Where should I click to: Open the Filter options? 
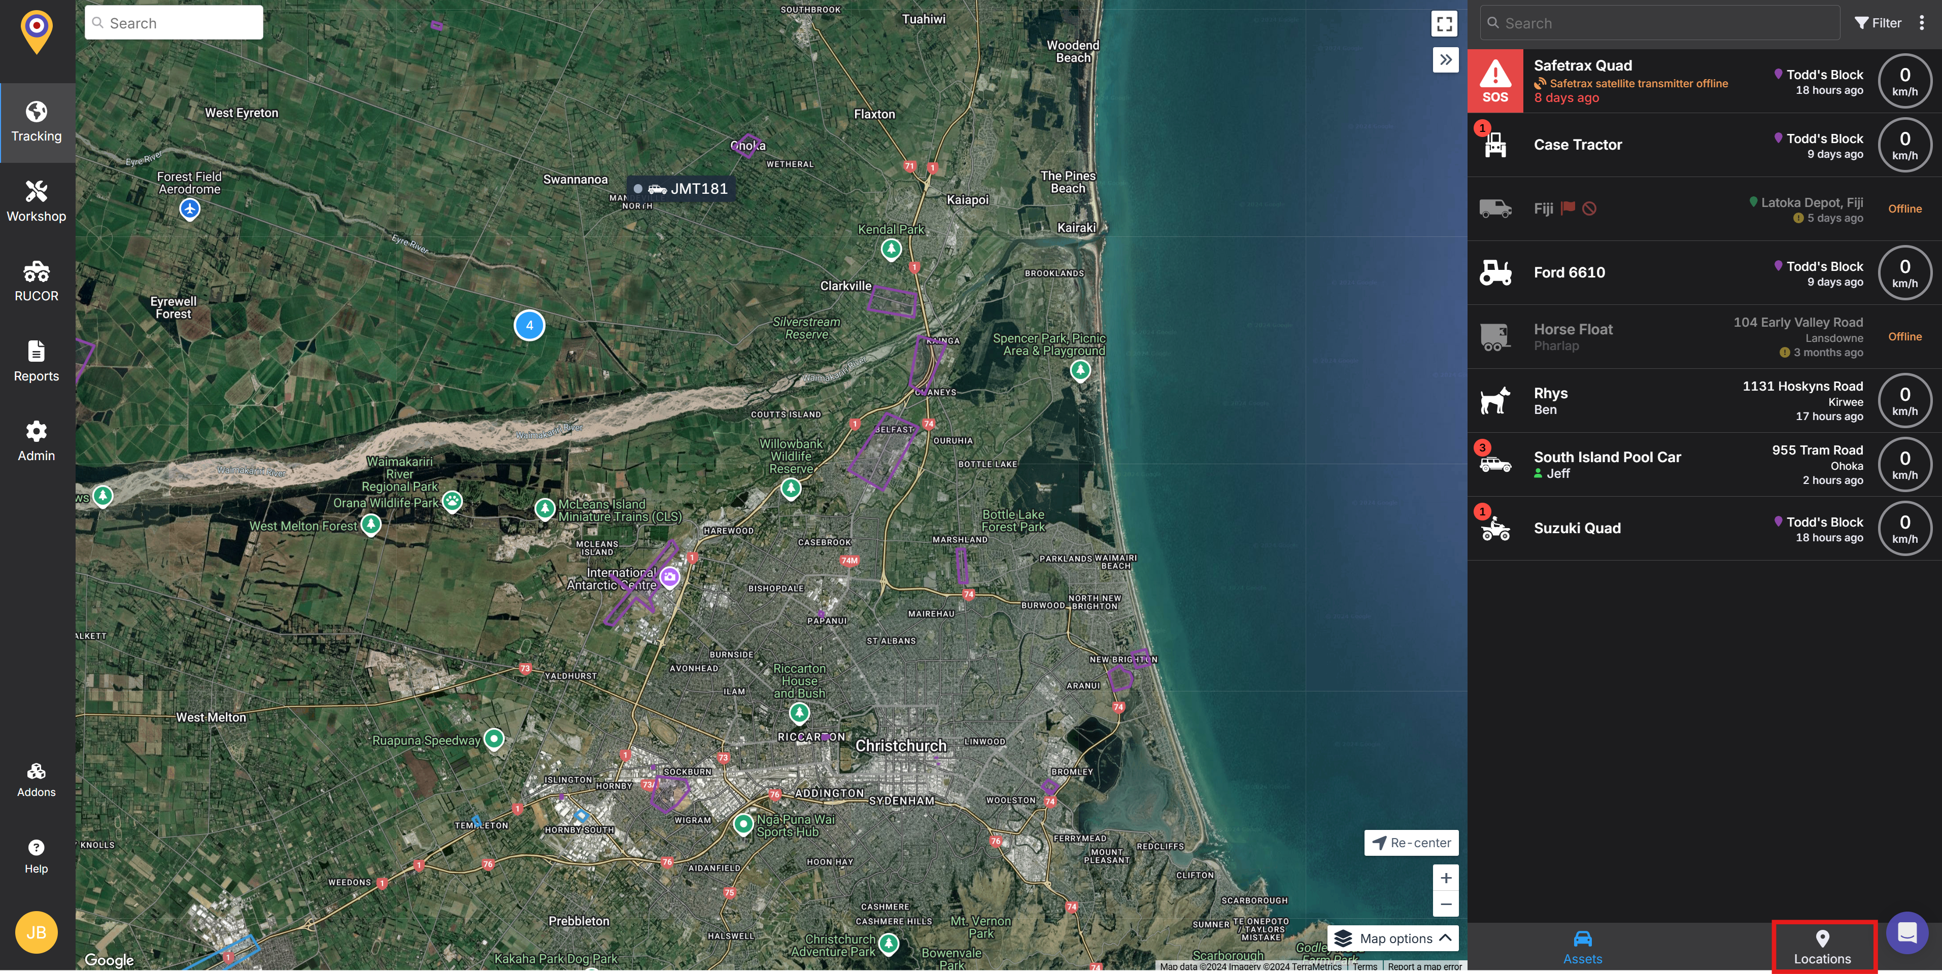1878,23
